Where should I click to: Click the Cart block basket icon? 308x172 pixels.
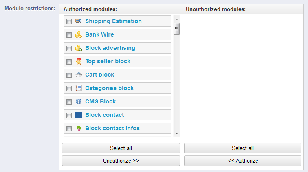point(79,75)
